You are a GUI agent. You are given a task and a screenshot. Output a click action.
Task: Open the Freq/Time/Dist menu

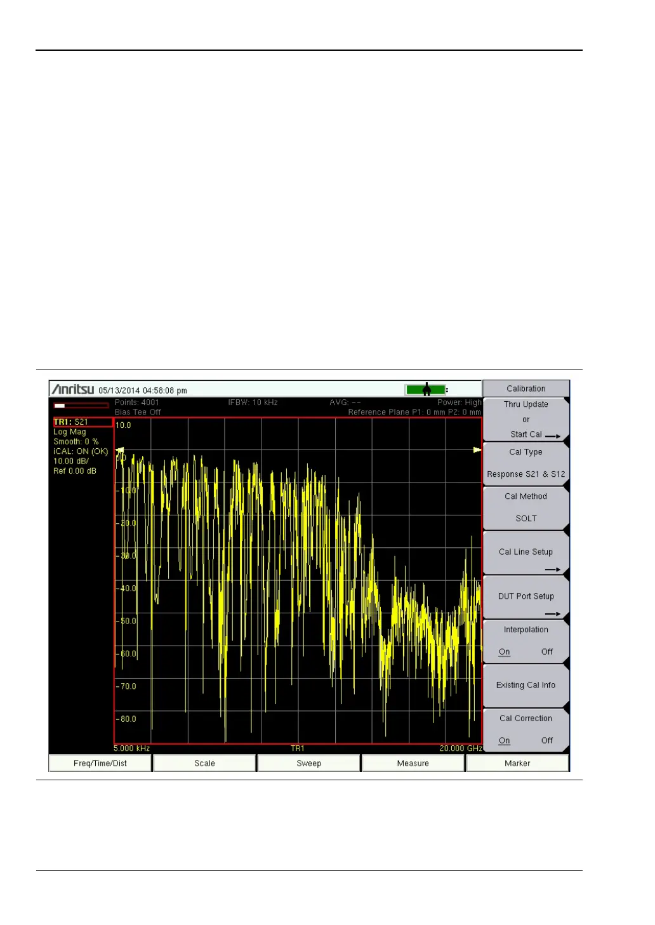coord(100,763)
